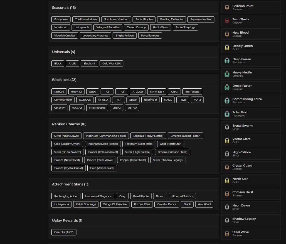Select the Traditional Molas seasonal tag
The height and width of the screenshot is (244, 286).
86,19
